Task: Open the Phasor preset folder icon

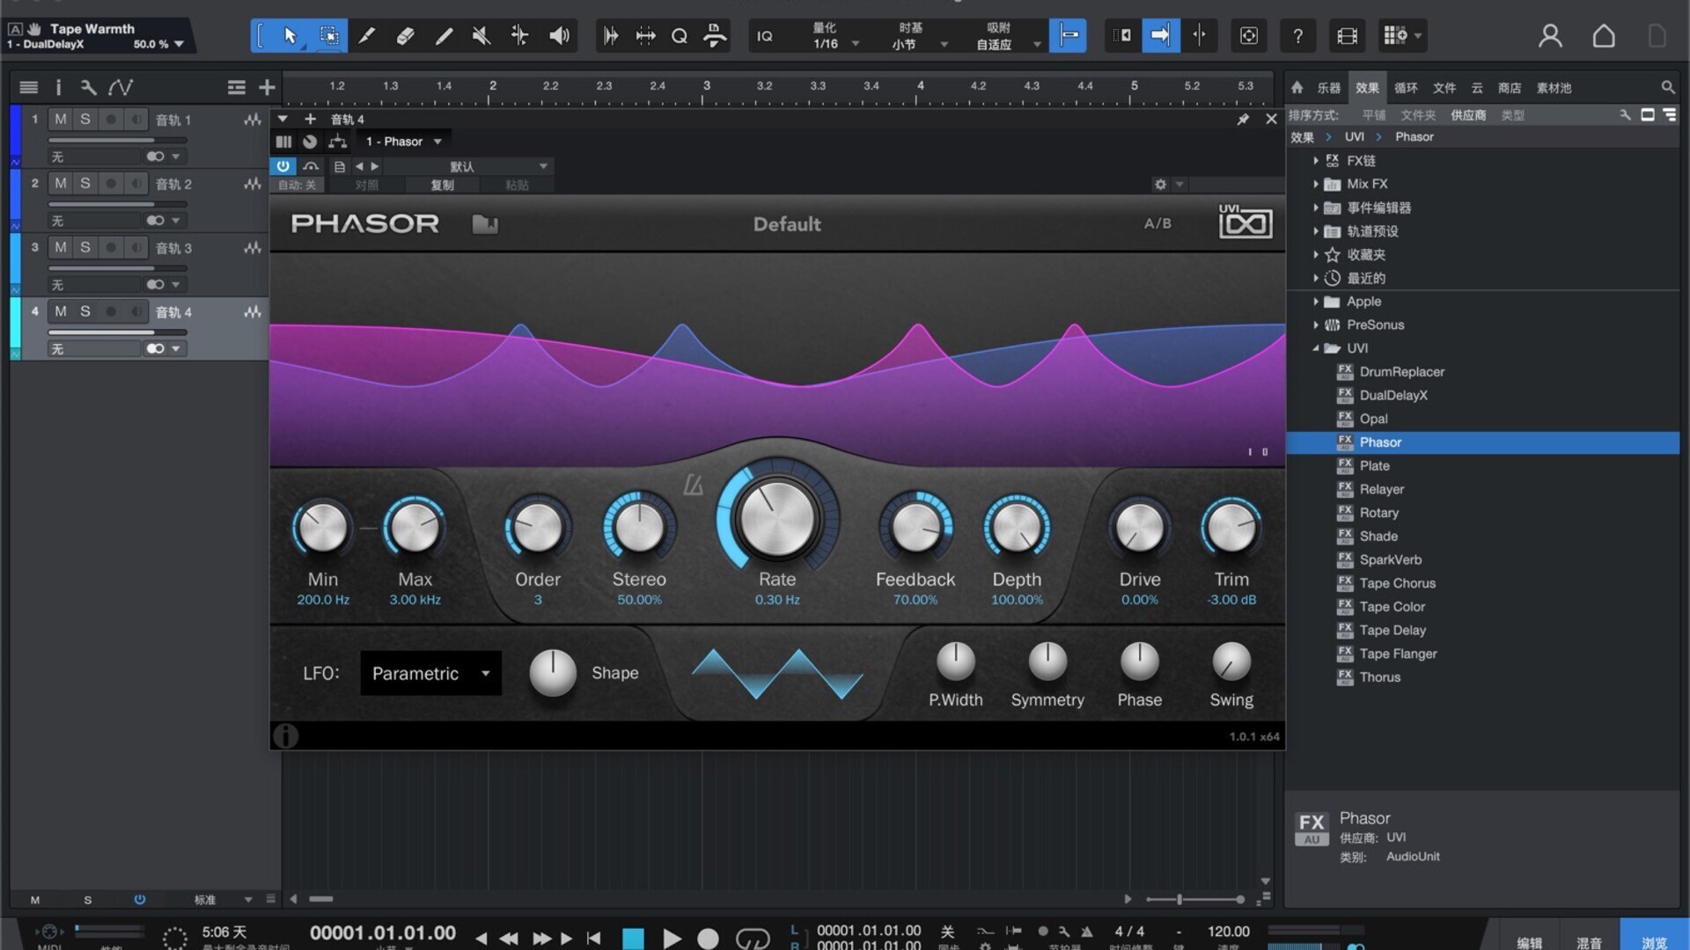Action: [485, 224]
